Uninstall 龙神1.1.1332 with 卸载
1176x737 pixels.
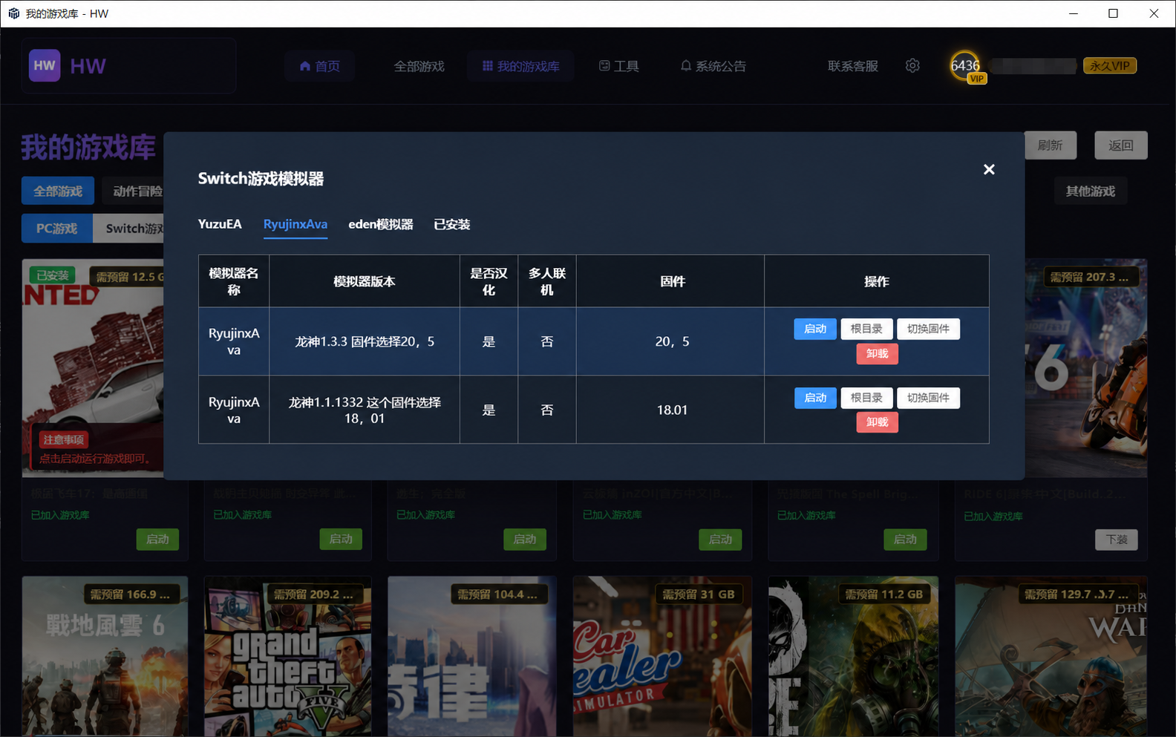pyautogui.click(x=877, y=422)
